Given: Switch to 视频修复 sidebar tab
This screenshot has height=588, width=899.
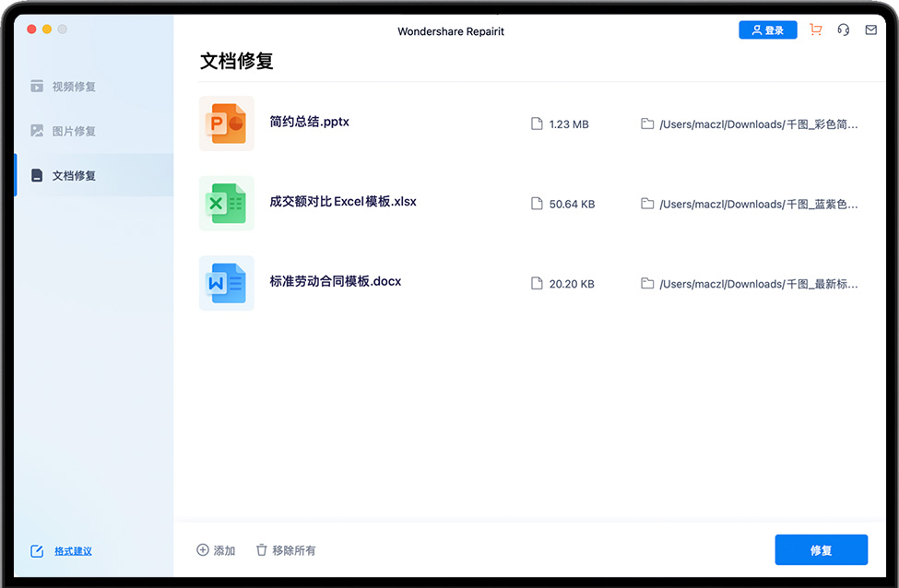Looking at the screenshot, I should 74,87.
